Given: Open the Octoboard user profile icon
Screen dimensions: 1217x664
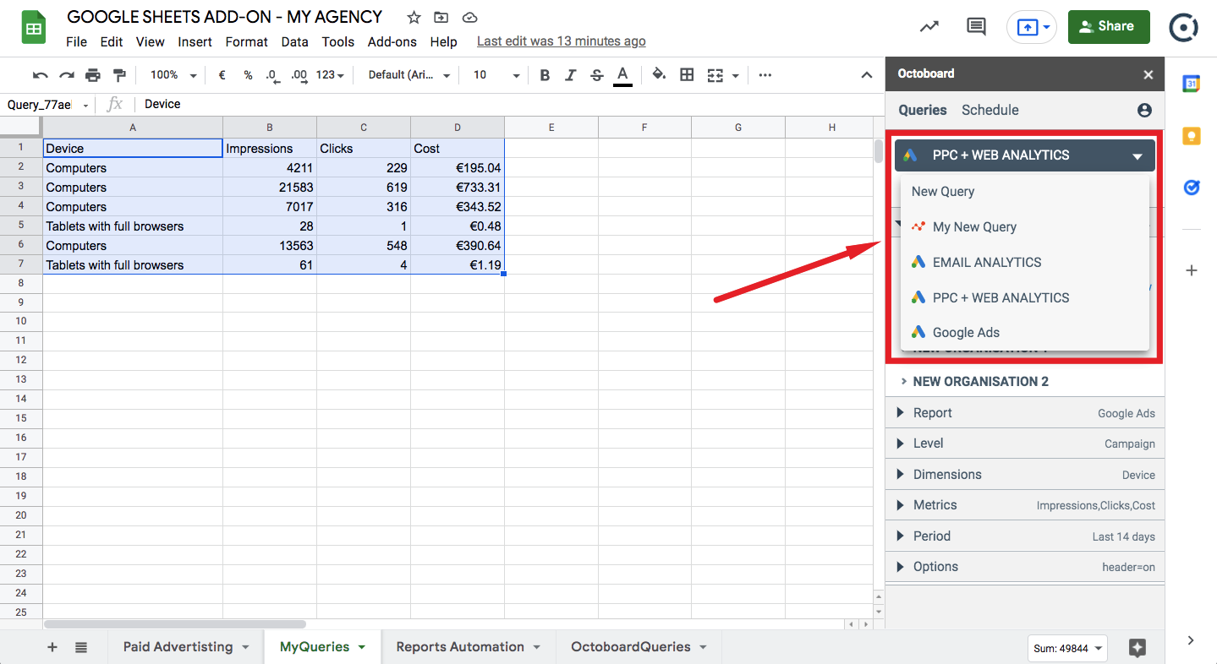Looking at the screenshot, I should coord(1144,110).
